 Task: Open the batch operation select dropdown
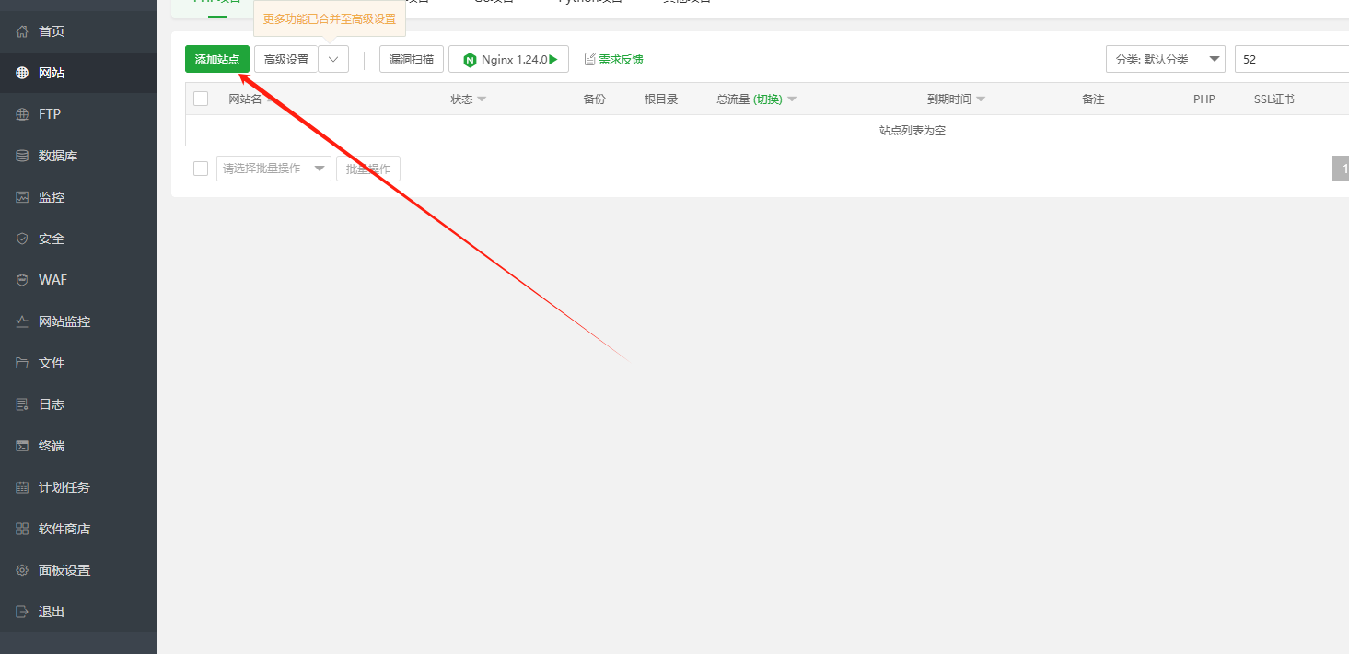point(273,169)
